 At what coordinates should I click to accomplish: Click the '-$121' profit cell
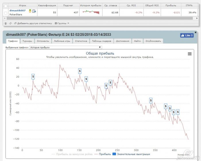pos(171,12)
